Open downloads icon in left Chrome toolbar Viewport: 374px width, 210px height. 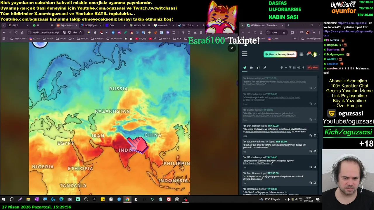point(195,32)
